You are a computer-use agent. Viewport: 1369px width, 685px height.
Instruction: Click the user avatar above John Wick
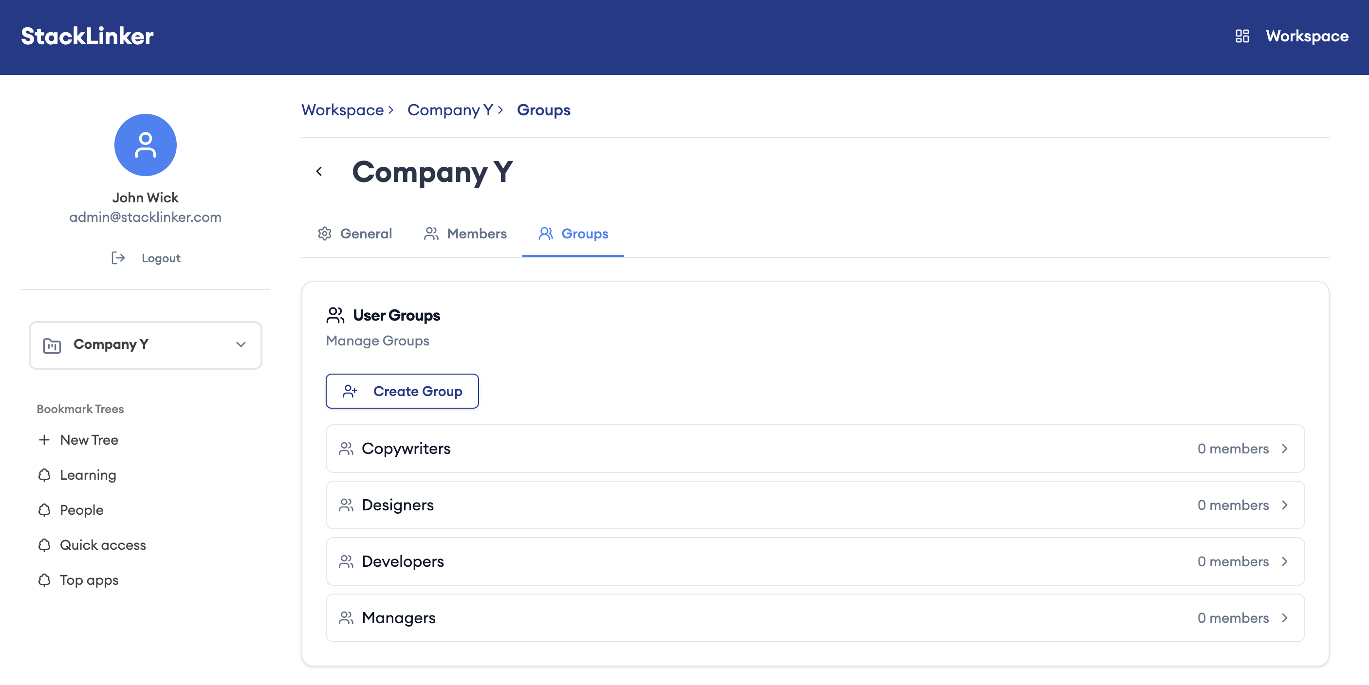pyautogui.click(x=145, y=144)
